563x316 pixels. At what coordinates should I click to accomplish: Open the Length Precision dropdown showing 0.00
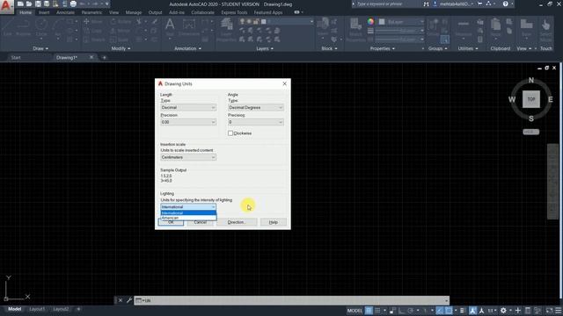coord(188,122)
